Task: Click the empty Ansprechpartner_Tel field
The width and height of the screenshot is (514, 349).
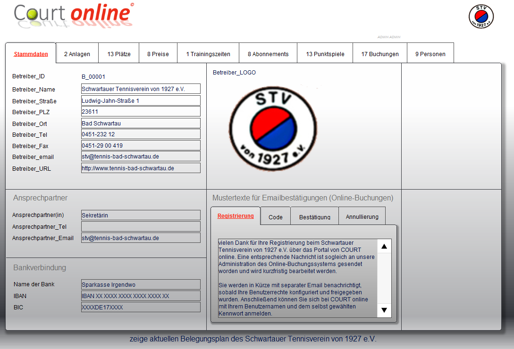Action: click(x=141, y=226)
